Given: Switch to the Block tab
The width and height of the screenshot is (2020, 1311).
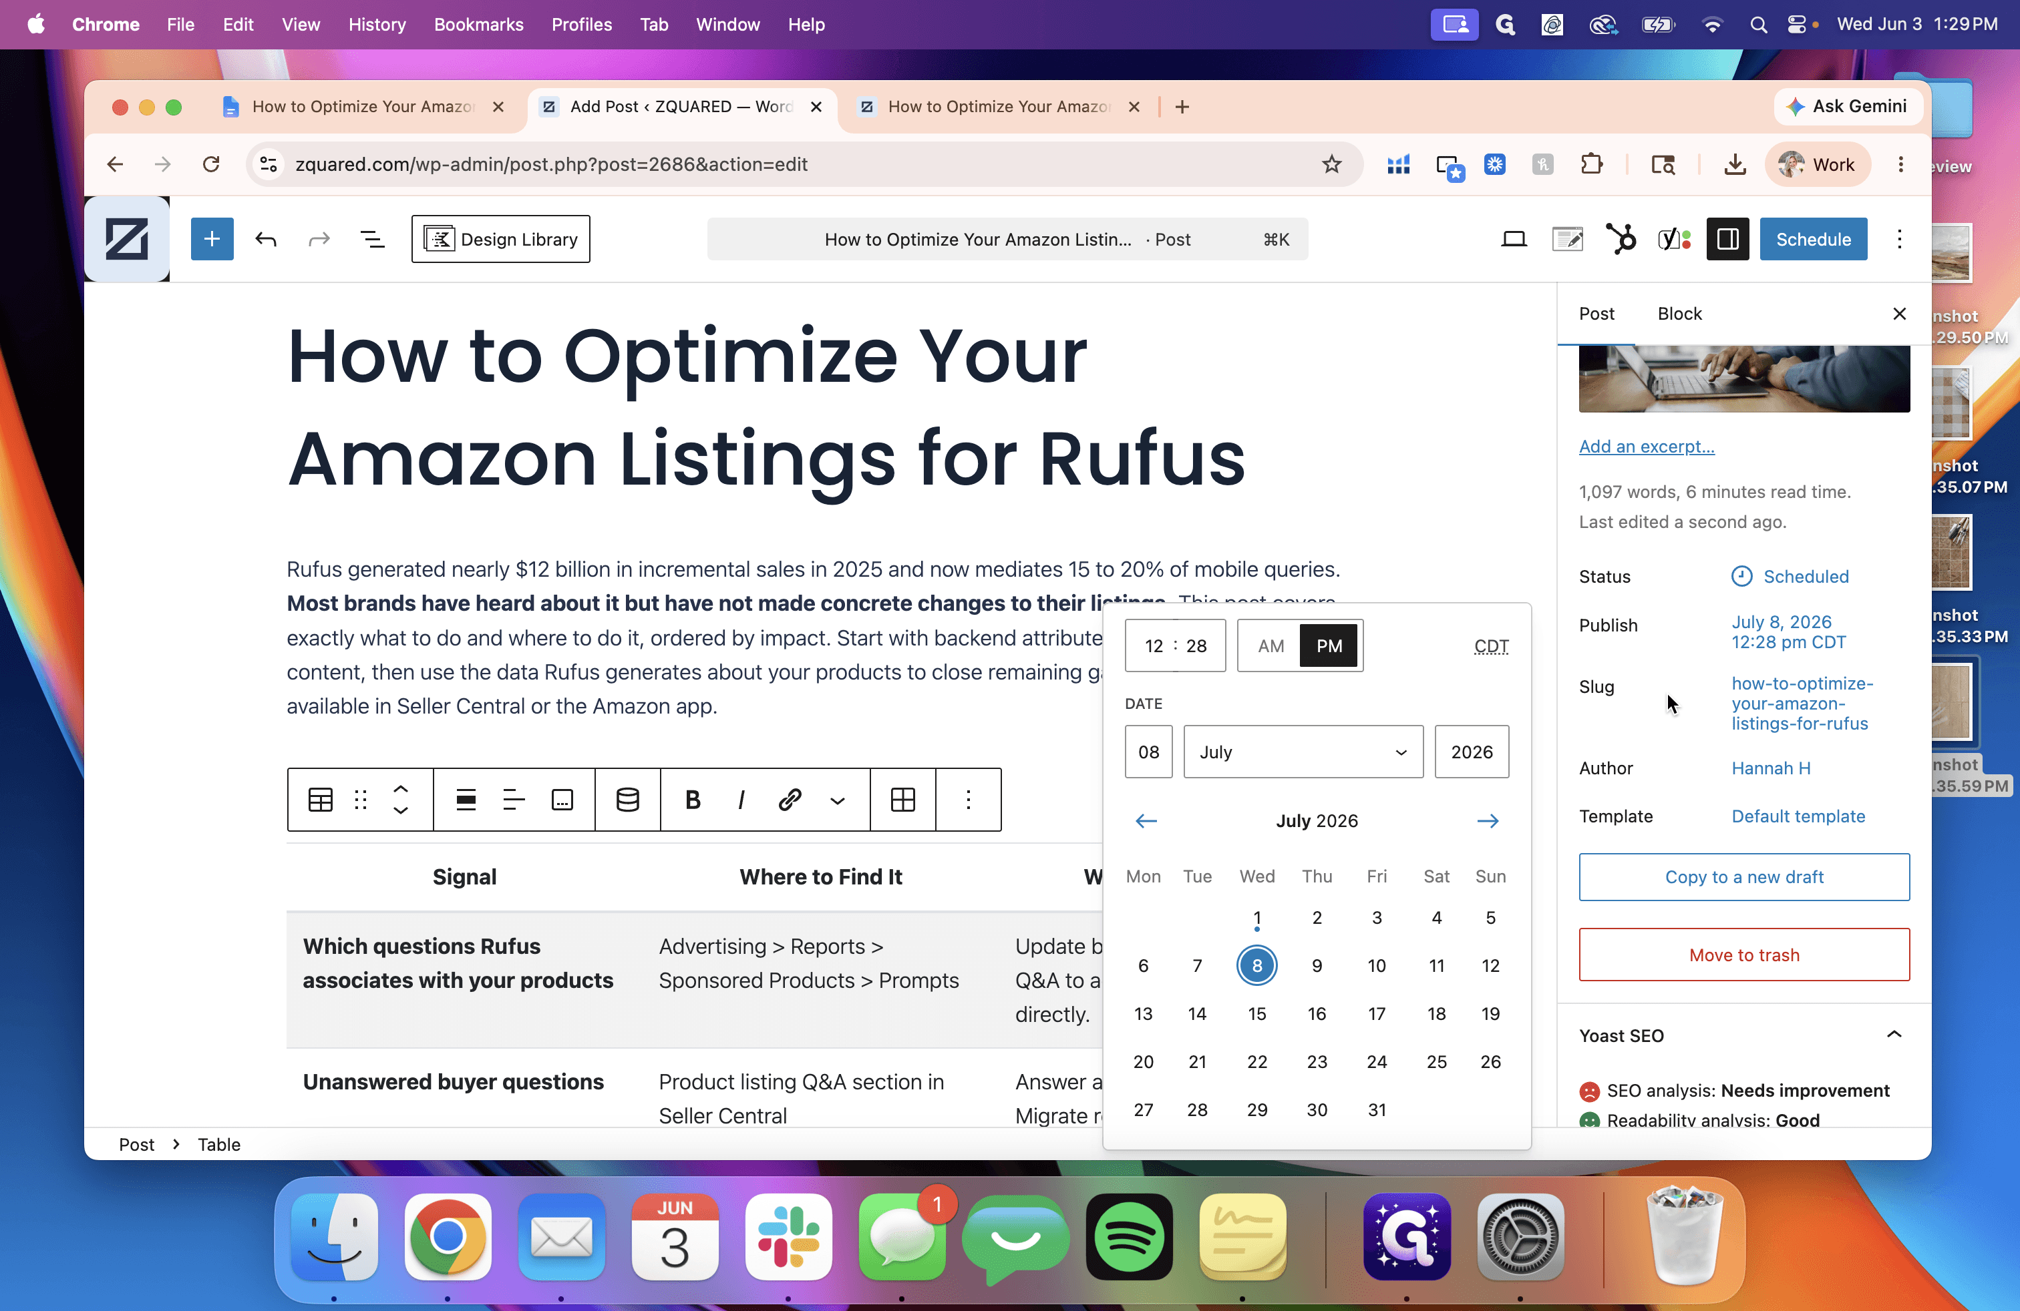Looking at the screenshot, I should (x=1679, y=314).
